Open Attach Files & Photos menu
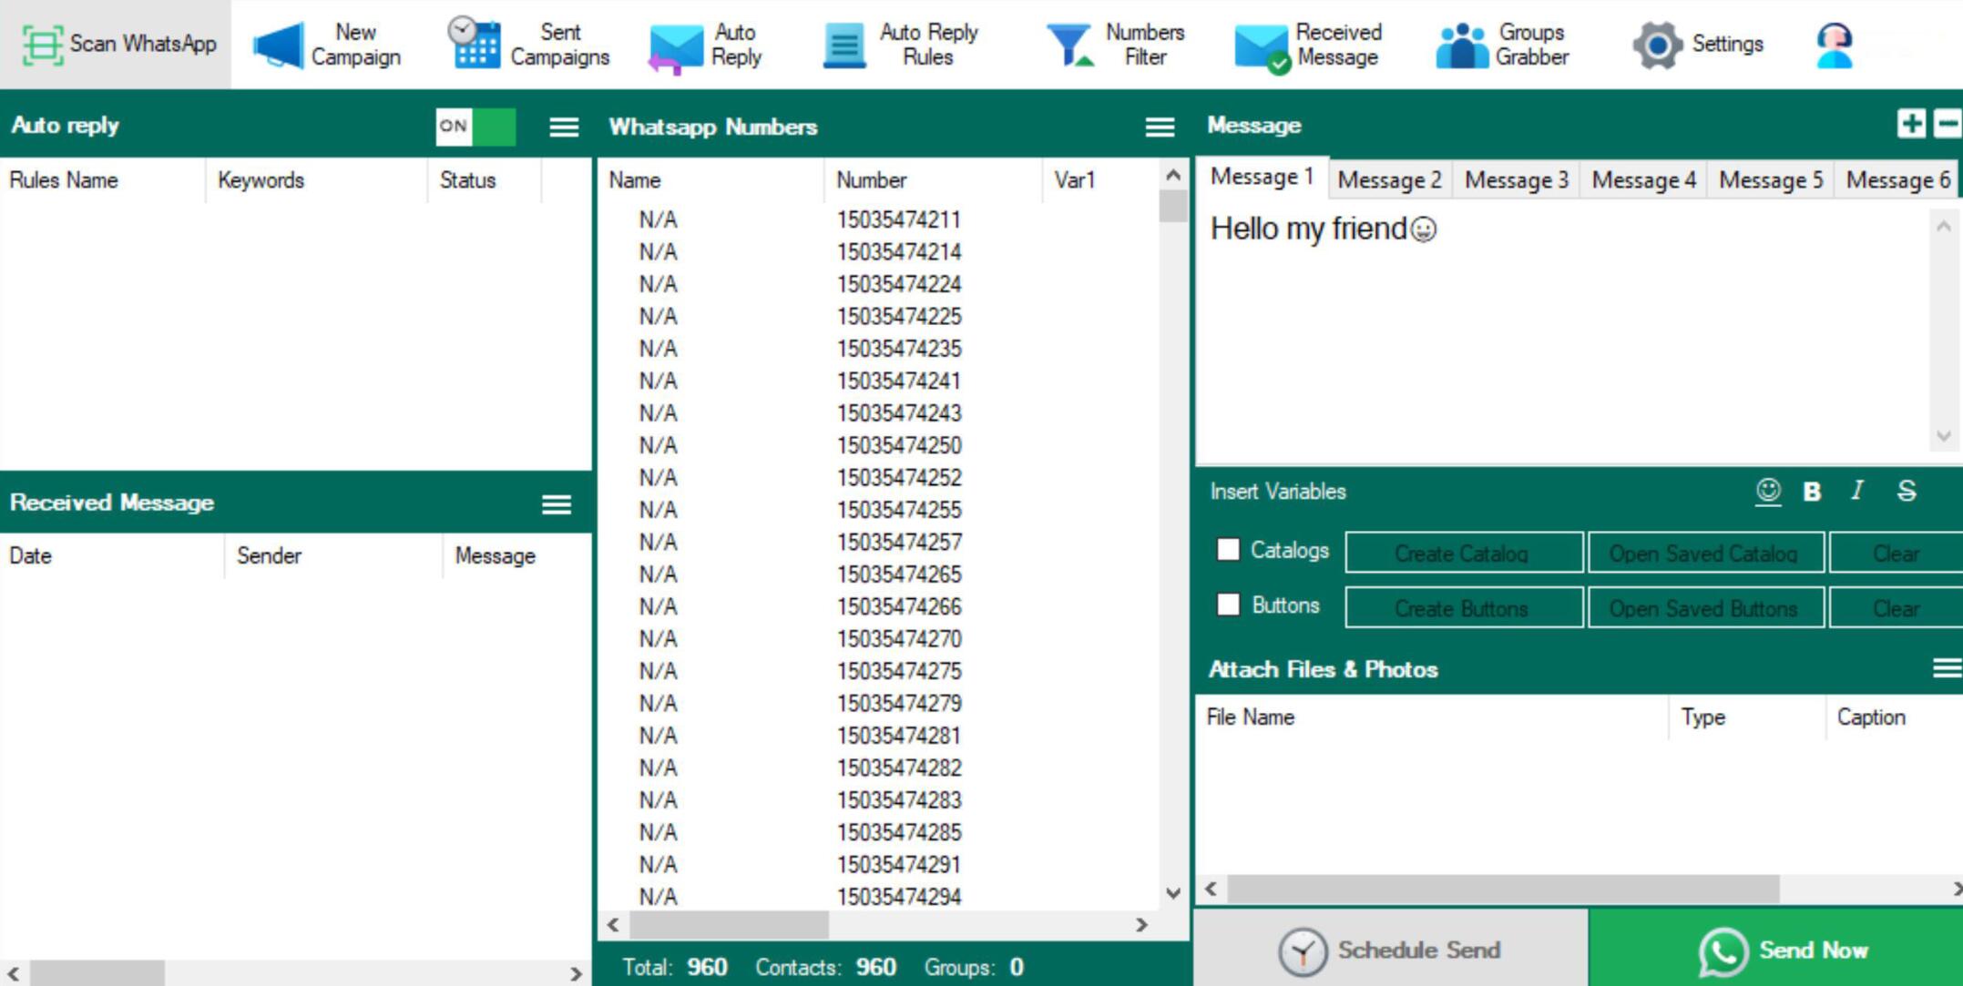 1946,669
